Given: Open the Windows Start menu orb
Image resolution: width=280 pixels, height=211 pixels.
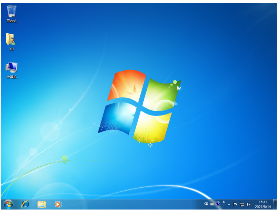Looking at the screenshot, I should point(8,204).
